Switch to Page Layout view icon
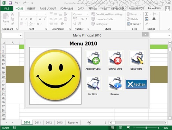172x130 pixels. pos(120,128)
